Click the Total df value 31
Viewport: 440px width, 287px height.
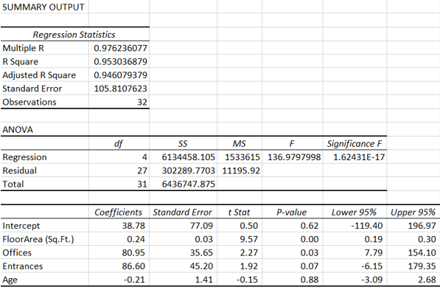pyautogui.click(x=142, y=184)
